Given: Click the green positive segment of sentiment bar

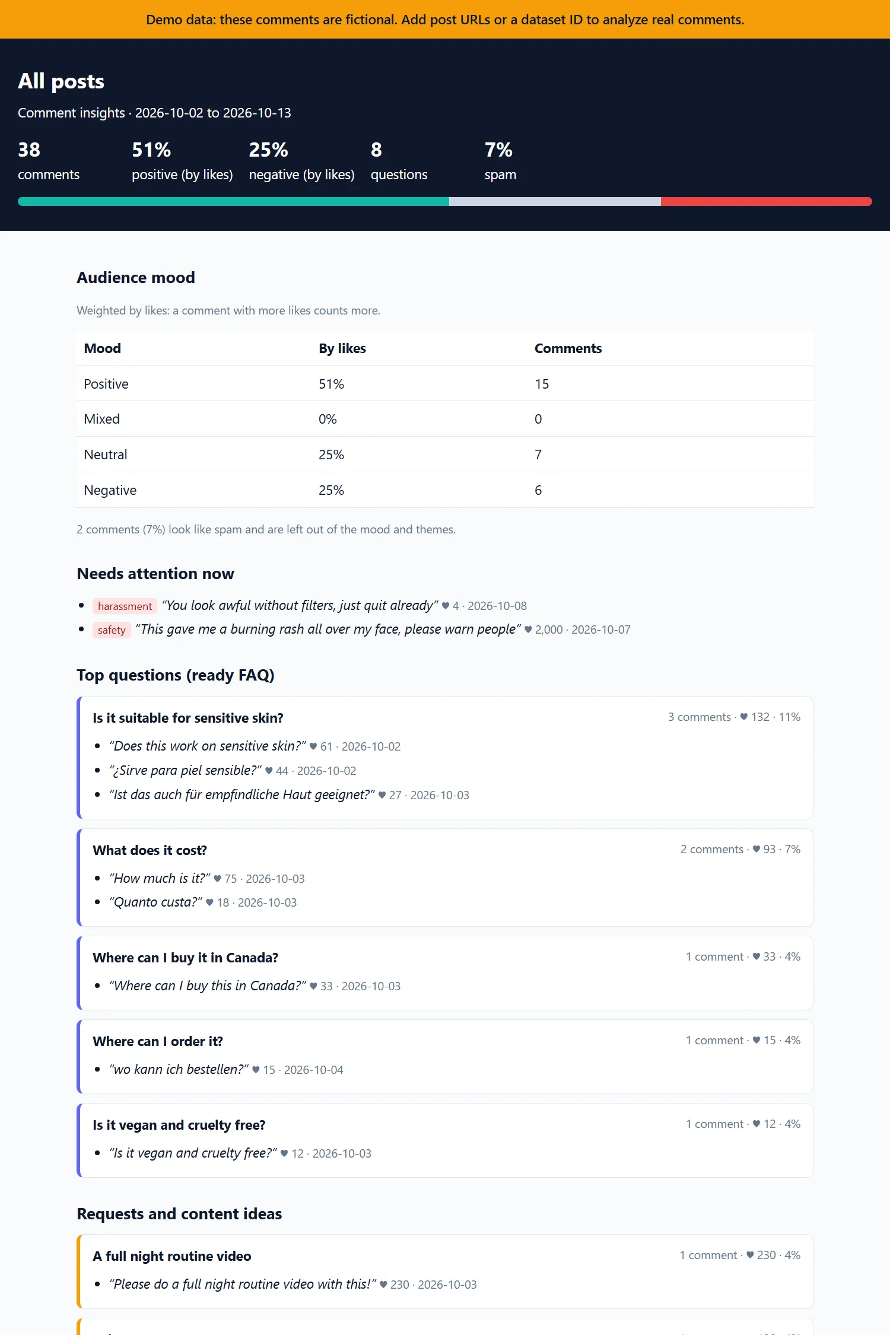Looking at the screenshot, I should point(233,202).
